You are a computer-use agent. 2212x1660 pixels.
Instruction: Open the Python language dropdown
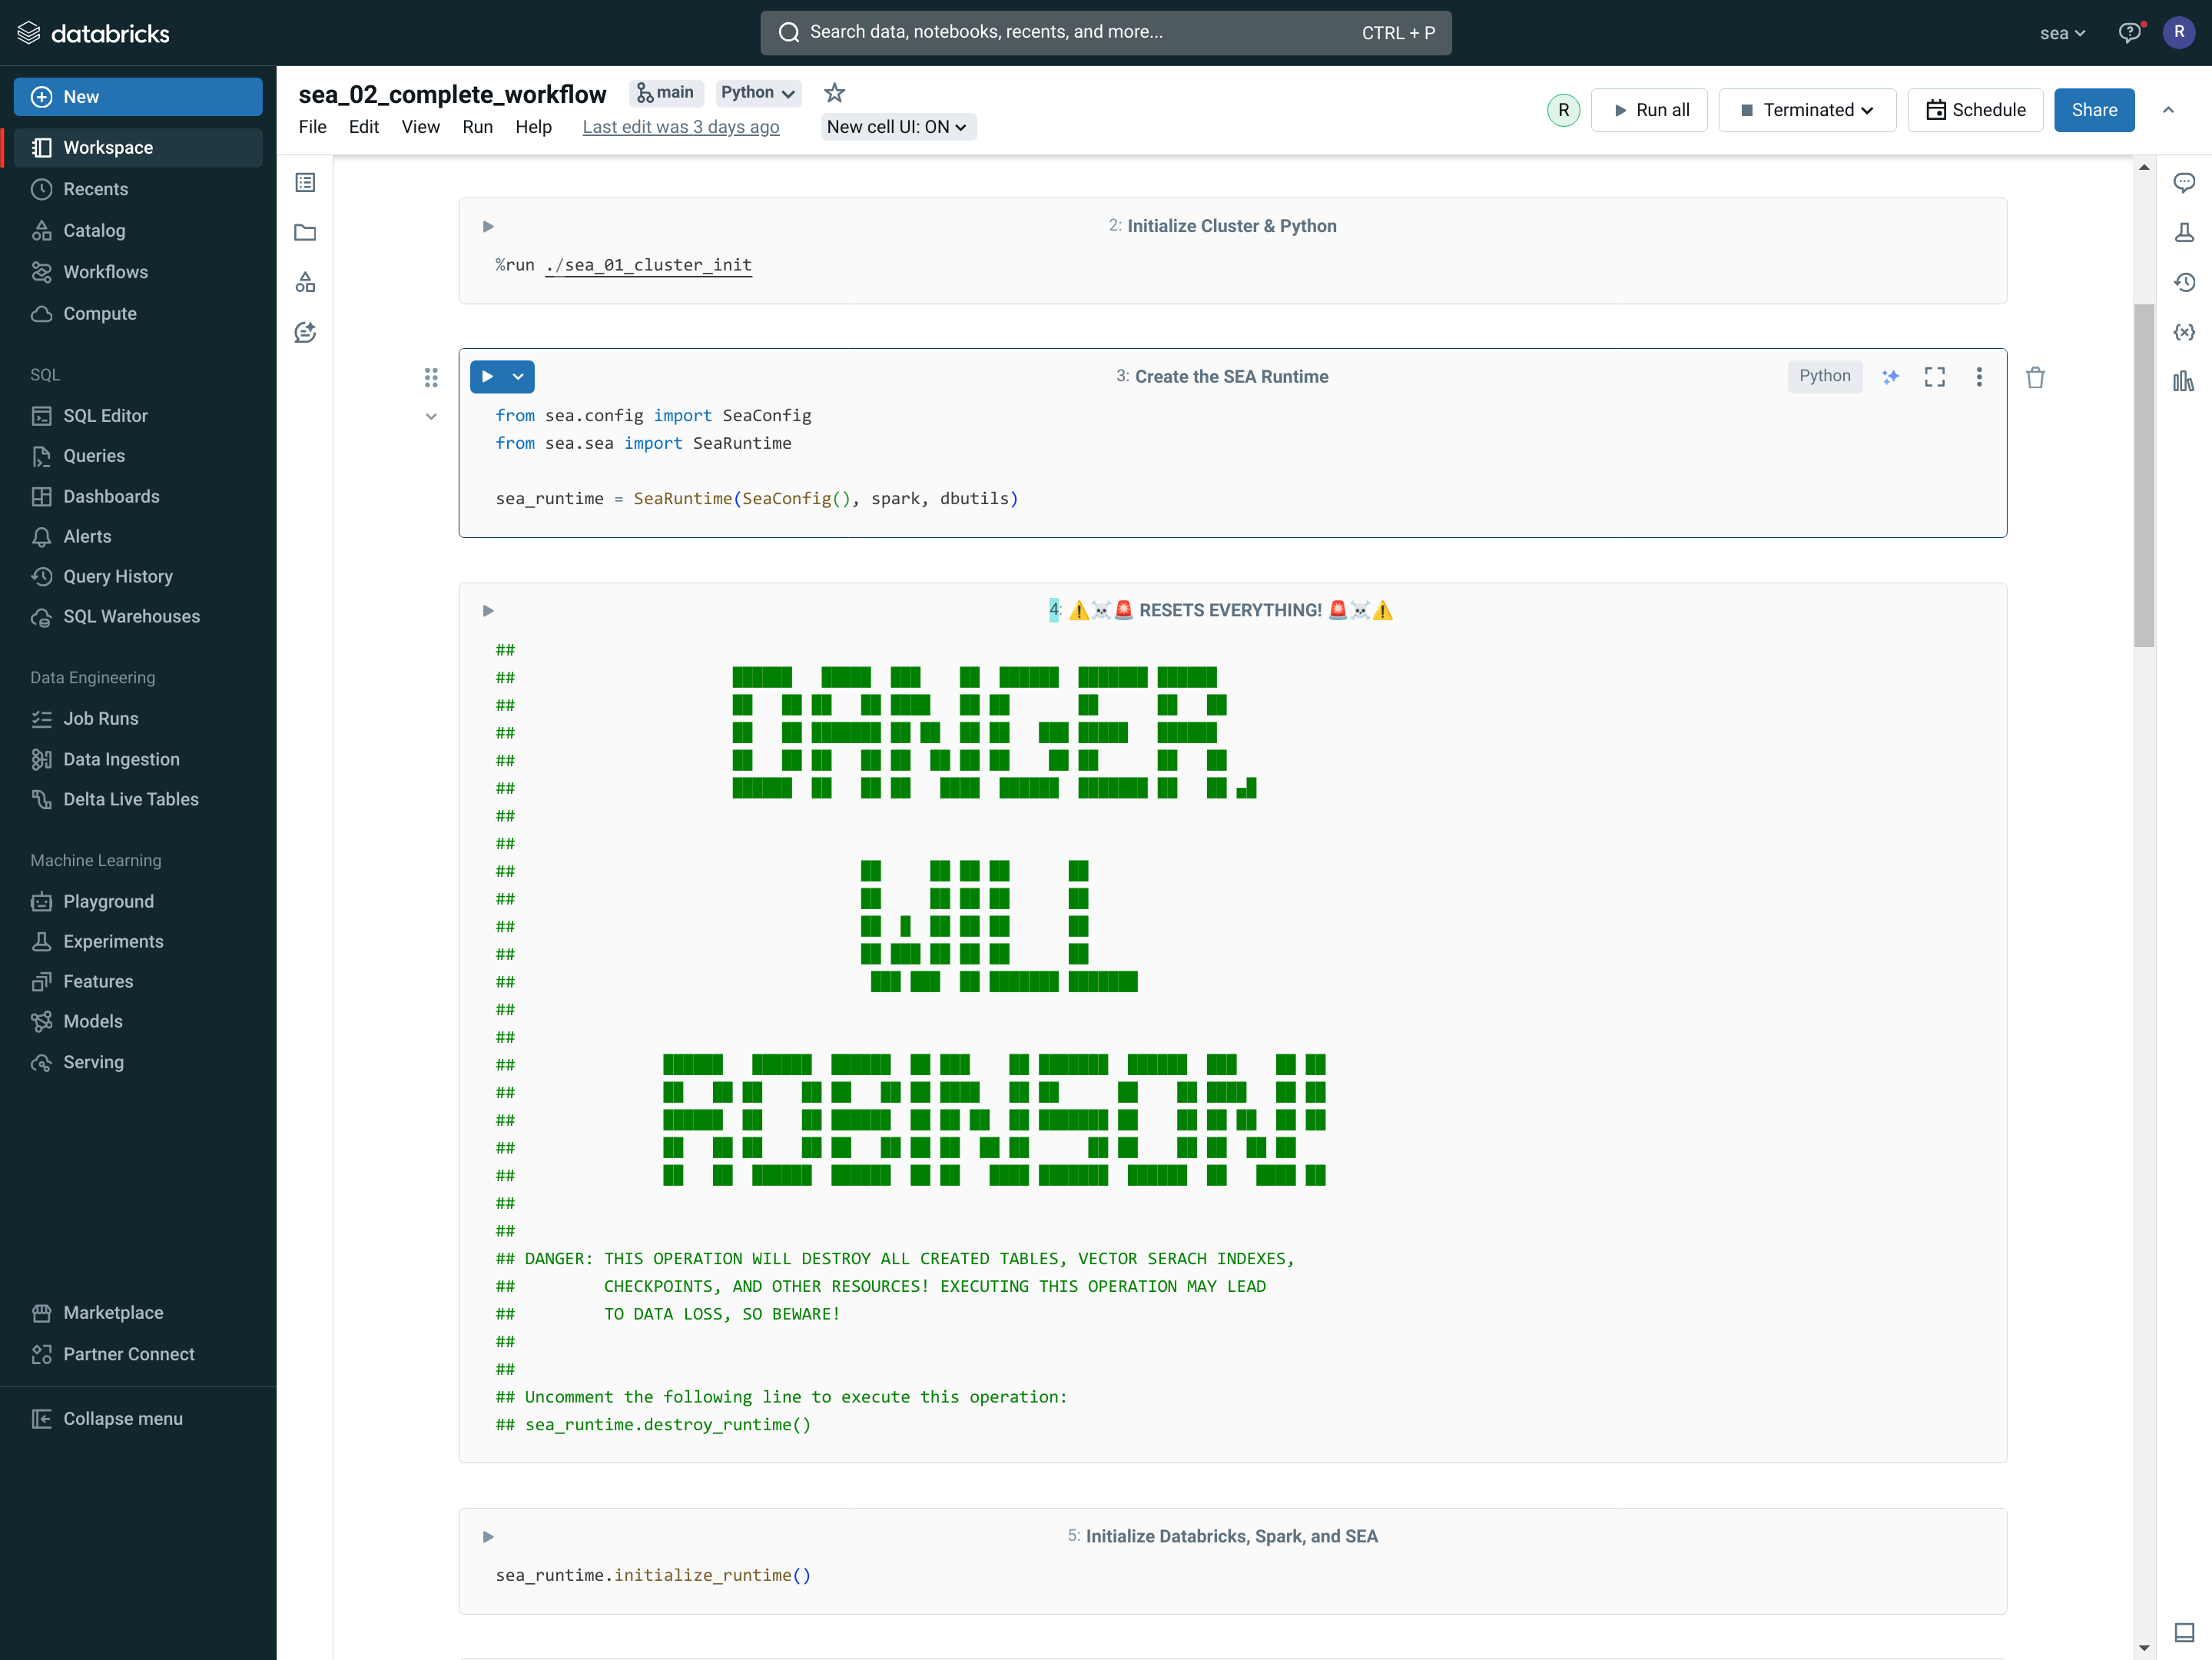758,93
